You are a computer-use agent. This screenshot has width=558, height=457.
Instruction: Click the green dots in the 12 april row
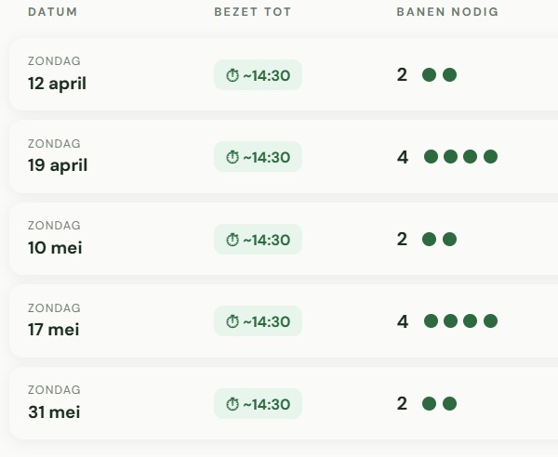pyautogui.click(x=439, y=75)
